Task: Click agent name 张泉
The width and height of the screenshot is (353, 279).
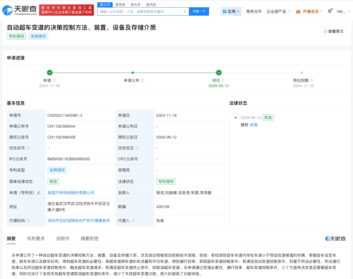Action: click(160, 221)
